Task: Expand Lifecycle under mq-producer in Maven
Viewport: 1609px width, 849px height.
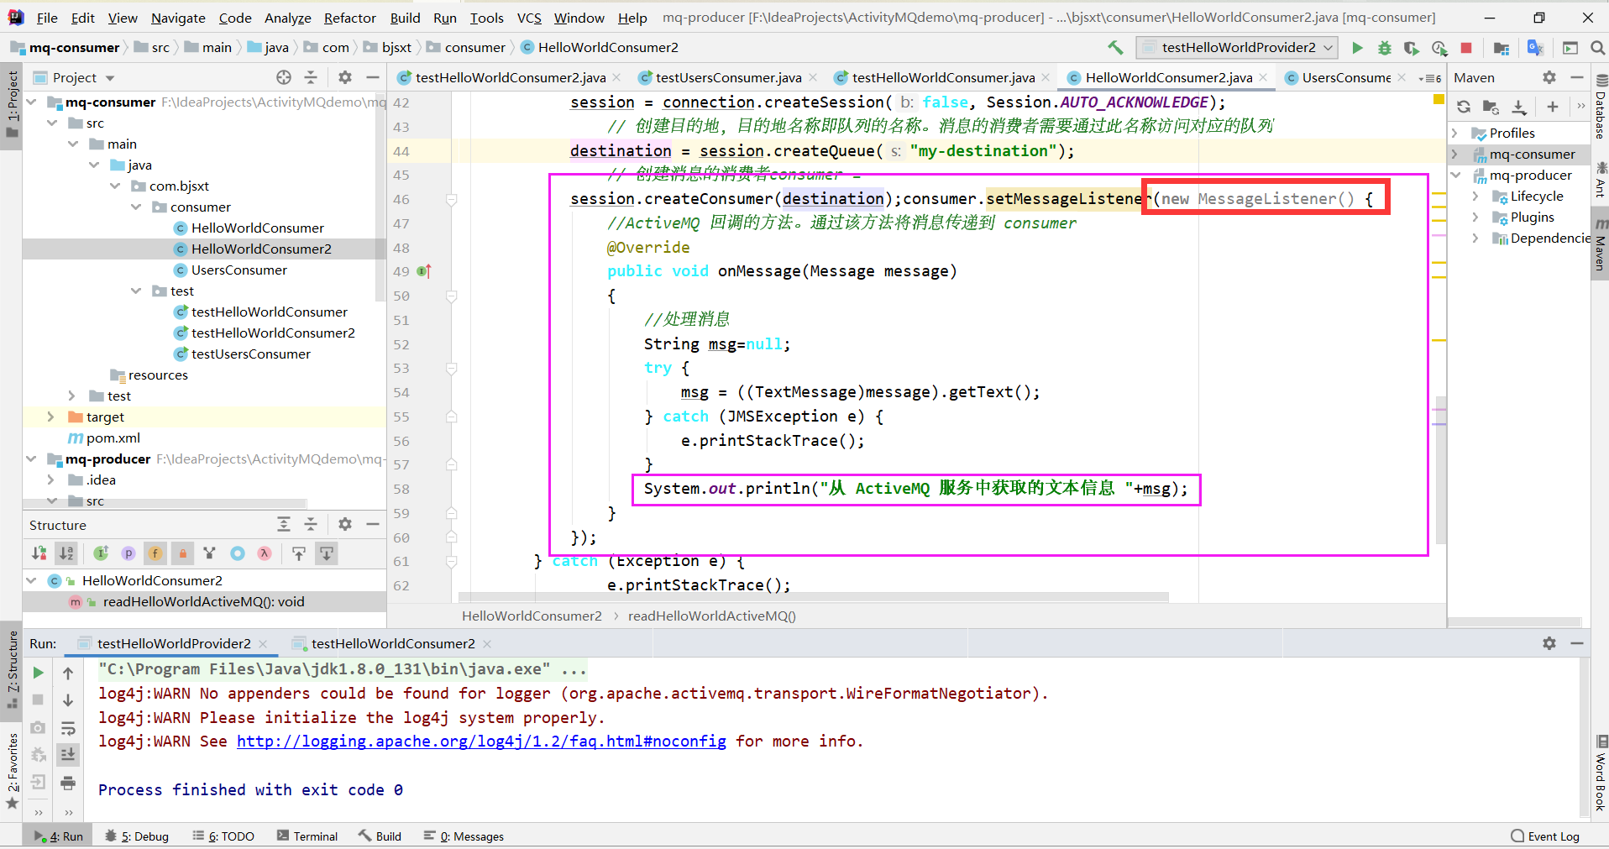Action: pyautogui.click(x=1475, y=196)
